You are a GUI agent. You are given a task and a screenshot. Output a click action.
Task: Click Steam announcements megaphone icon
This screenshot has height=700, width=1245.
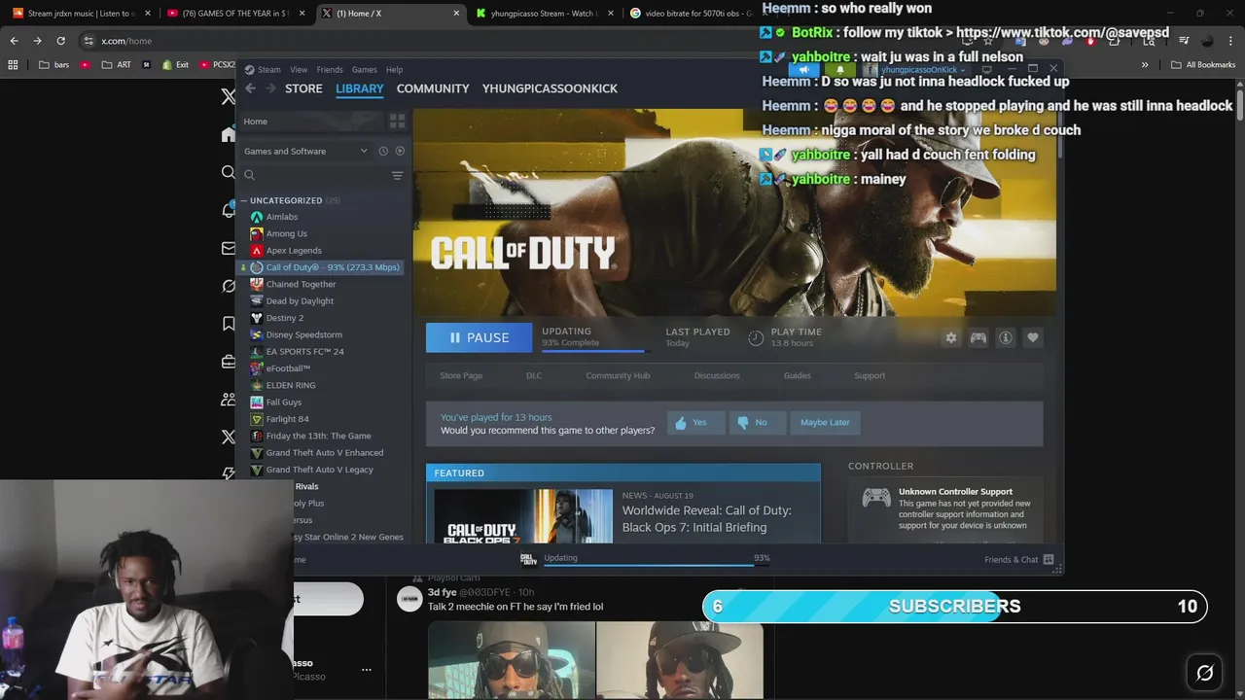(x=803, y=70)
